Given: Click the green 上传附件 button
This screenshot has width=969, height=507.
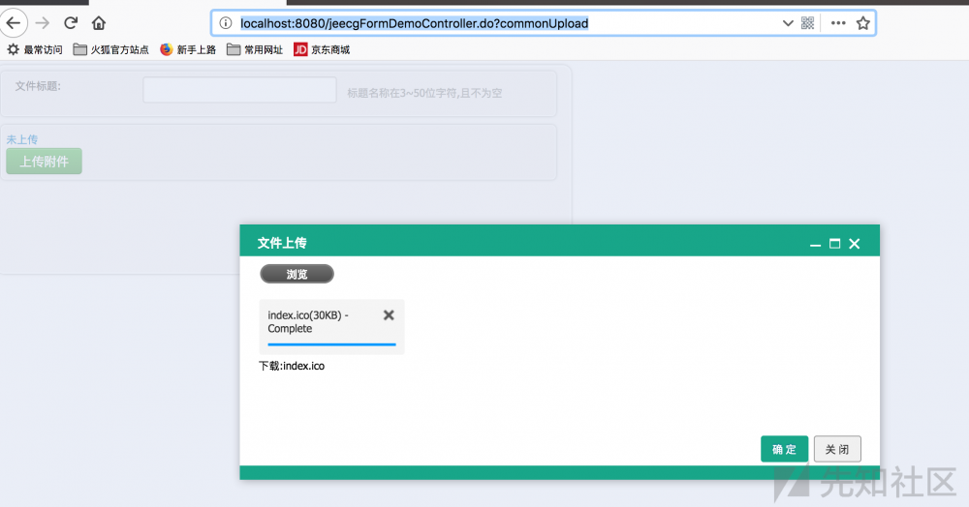Looking at the screenshot, I should coord(44,161).
